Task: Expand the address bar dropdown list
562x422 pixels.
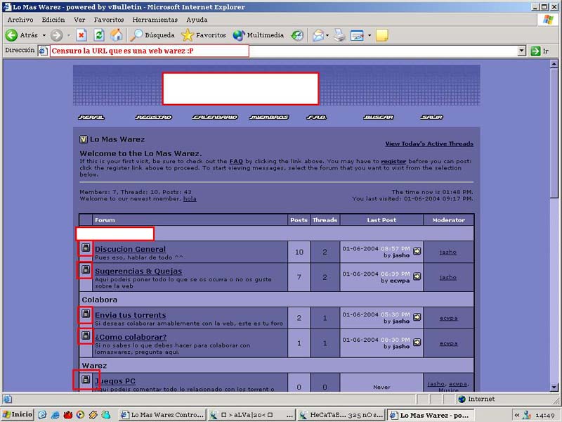Action: tap(522, 51)
